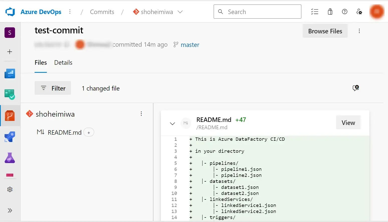Go to the Commits breadcrumb
388x222 pixels.
click(x=102, y=12)
